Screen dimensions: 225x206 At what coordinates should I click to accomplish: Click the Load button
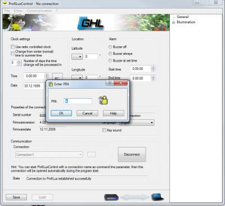tap(42, 197)
